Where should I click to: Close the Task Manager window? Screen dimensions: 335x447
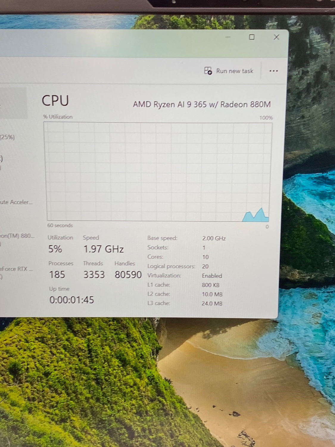[x=276, y=37]
